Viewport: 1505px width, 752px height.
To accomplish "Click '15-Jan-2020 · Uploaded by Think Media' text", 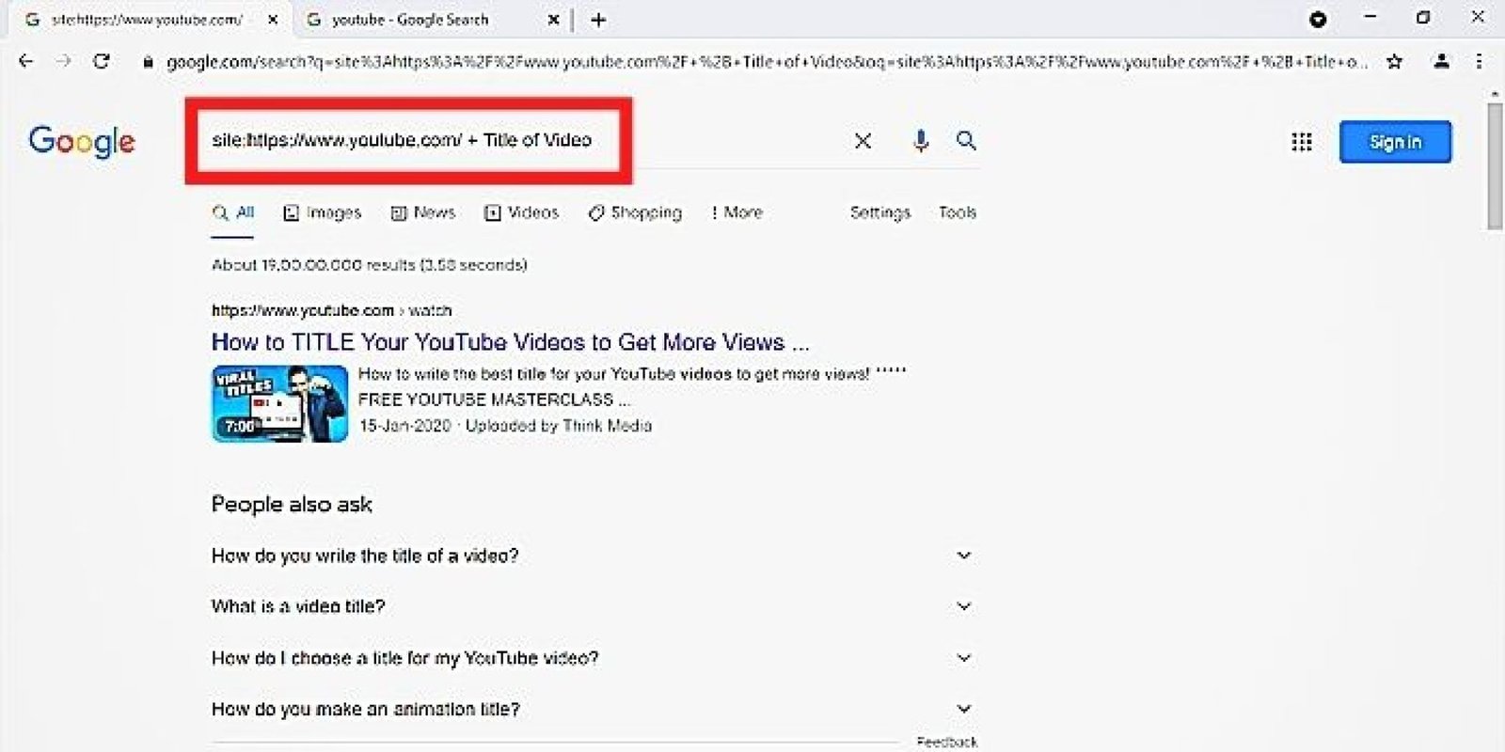I will tap(505, 426).
